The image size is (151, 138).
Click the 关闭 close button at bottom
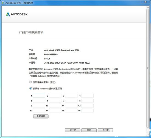pos(89,130)
